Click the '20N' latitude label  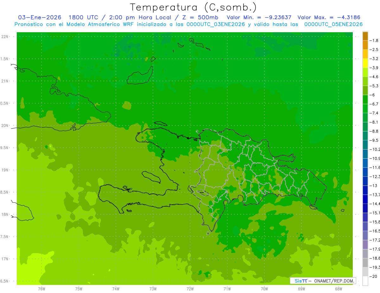5,125
